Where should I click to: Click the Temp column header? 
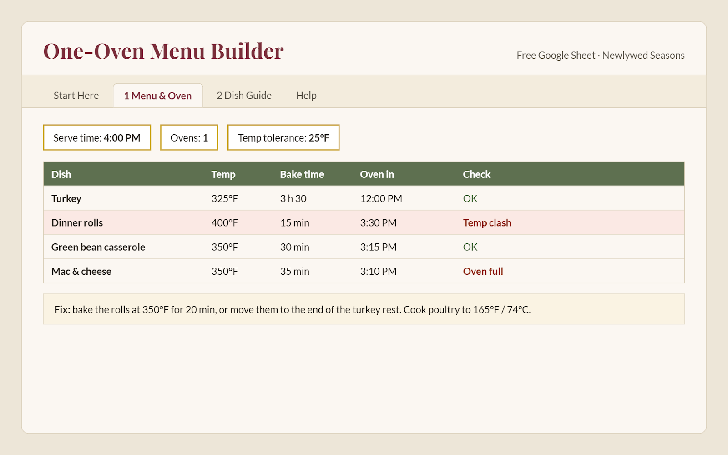223,174
